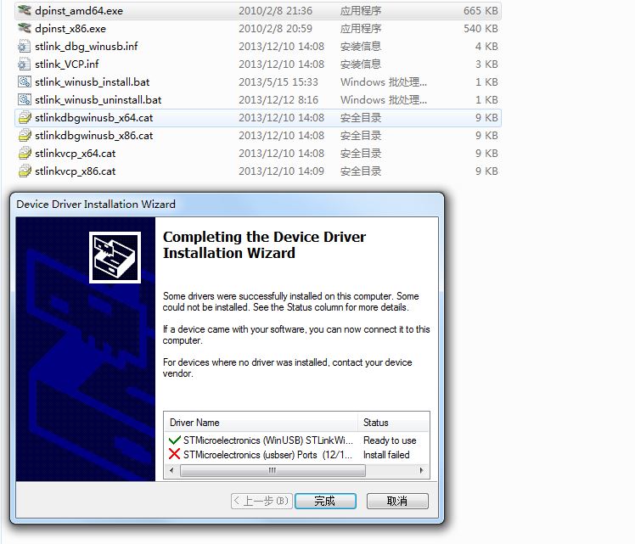The image size is (635, 544).
Task: Click the 4 KB size value
Action: tap(486, 47)
